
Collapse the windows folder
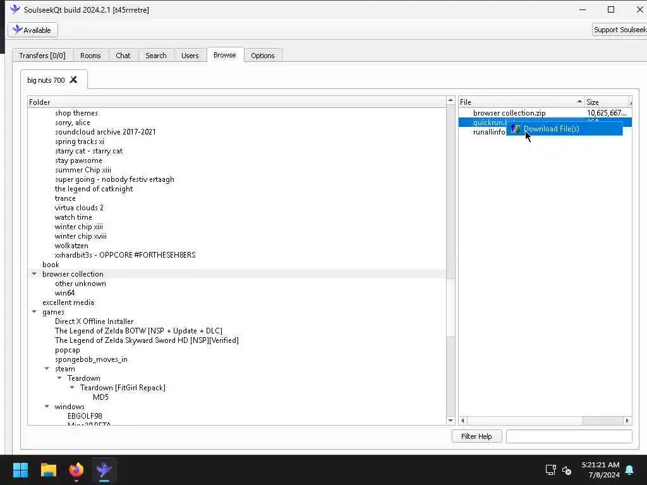(47, 407)
